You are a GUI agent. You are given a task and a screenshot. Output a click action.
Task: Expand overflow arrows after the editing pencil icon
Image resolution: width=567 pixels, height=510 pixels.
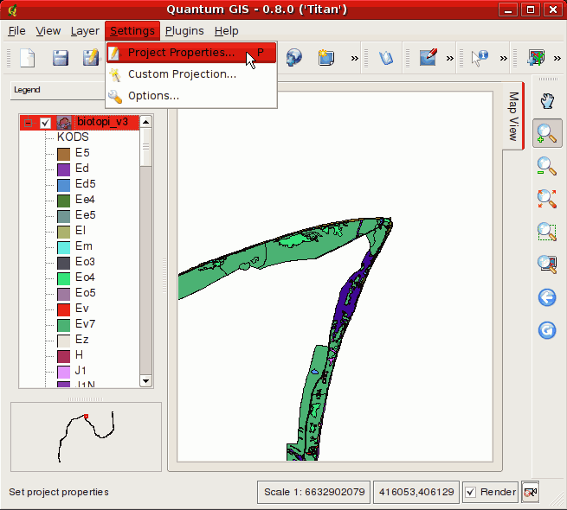pyautogui.click(x=449, y=58)
